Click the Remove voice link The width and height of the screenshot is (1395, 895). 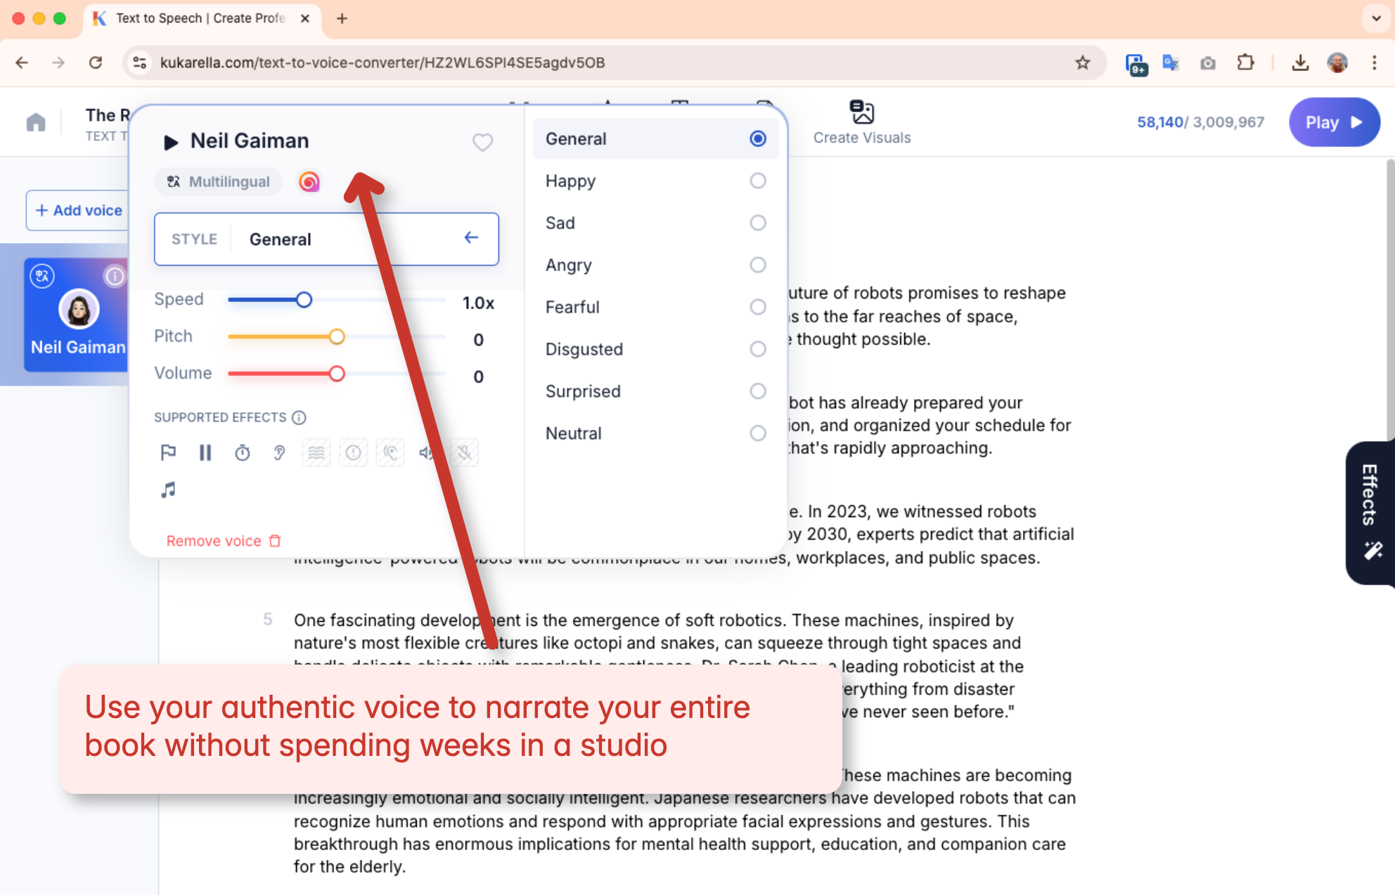pos(224,541)
